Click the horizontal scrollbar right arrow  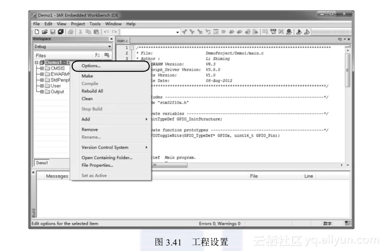[x=342, y=165]
